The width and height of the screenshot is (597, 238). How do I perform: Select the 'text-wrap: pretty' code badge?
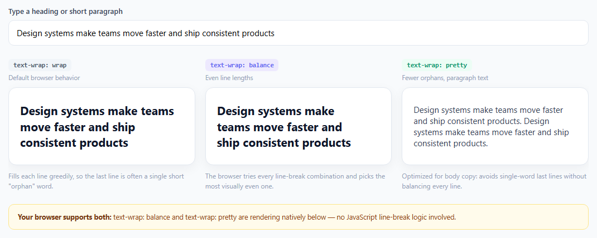point(437,65)
